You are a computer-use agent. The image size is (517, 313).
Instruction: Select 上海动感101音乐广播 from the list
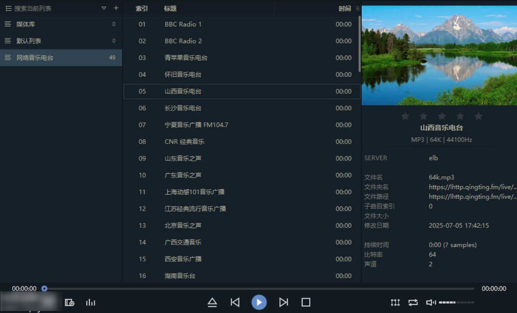194,192
